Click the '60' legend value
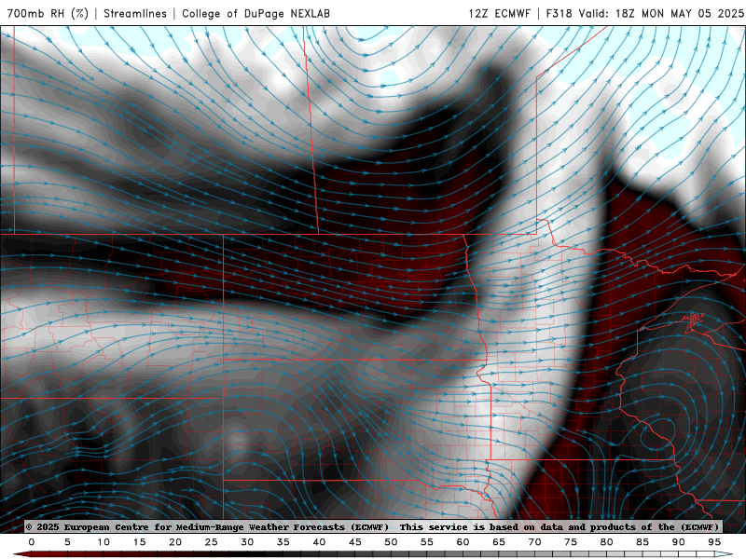 coord(463,542)
